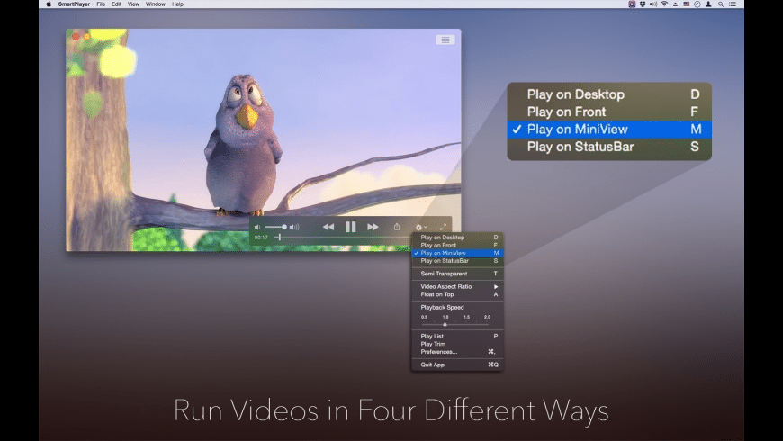Open the Edit menu

pos(116,4)
